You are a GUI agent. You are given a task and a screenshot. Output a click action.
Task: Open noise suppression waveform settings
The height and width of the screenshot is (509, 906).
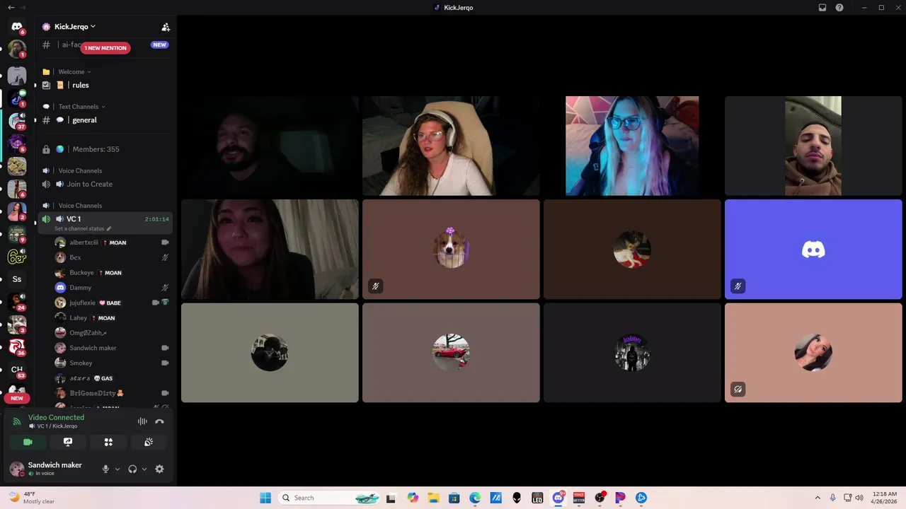[x=142, y=421]
